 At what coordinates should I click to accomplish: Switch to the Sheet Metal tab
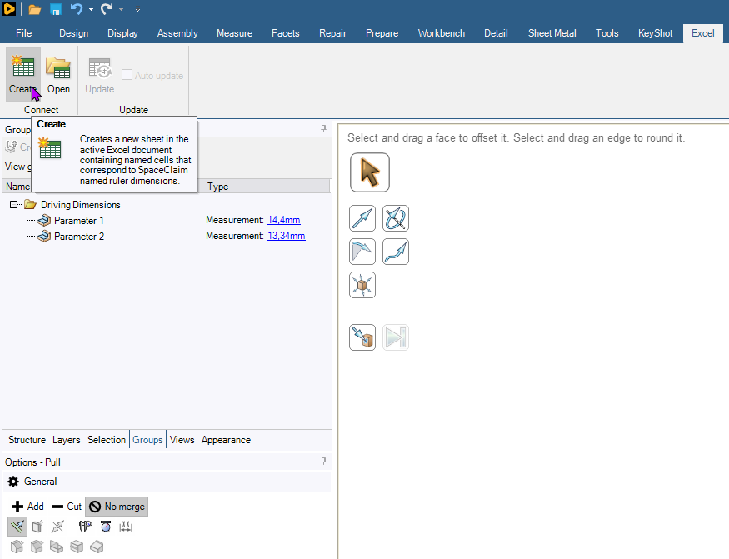click(552, 33)
